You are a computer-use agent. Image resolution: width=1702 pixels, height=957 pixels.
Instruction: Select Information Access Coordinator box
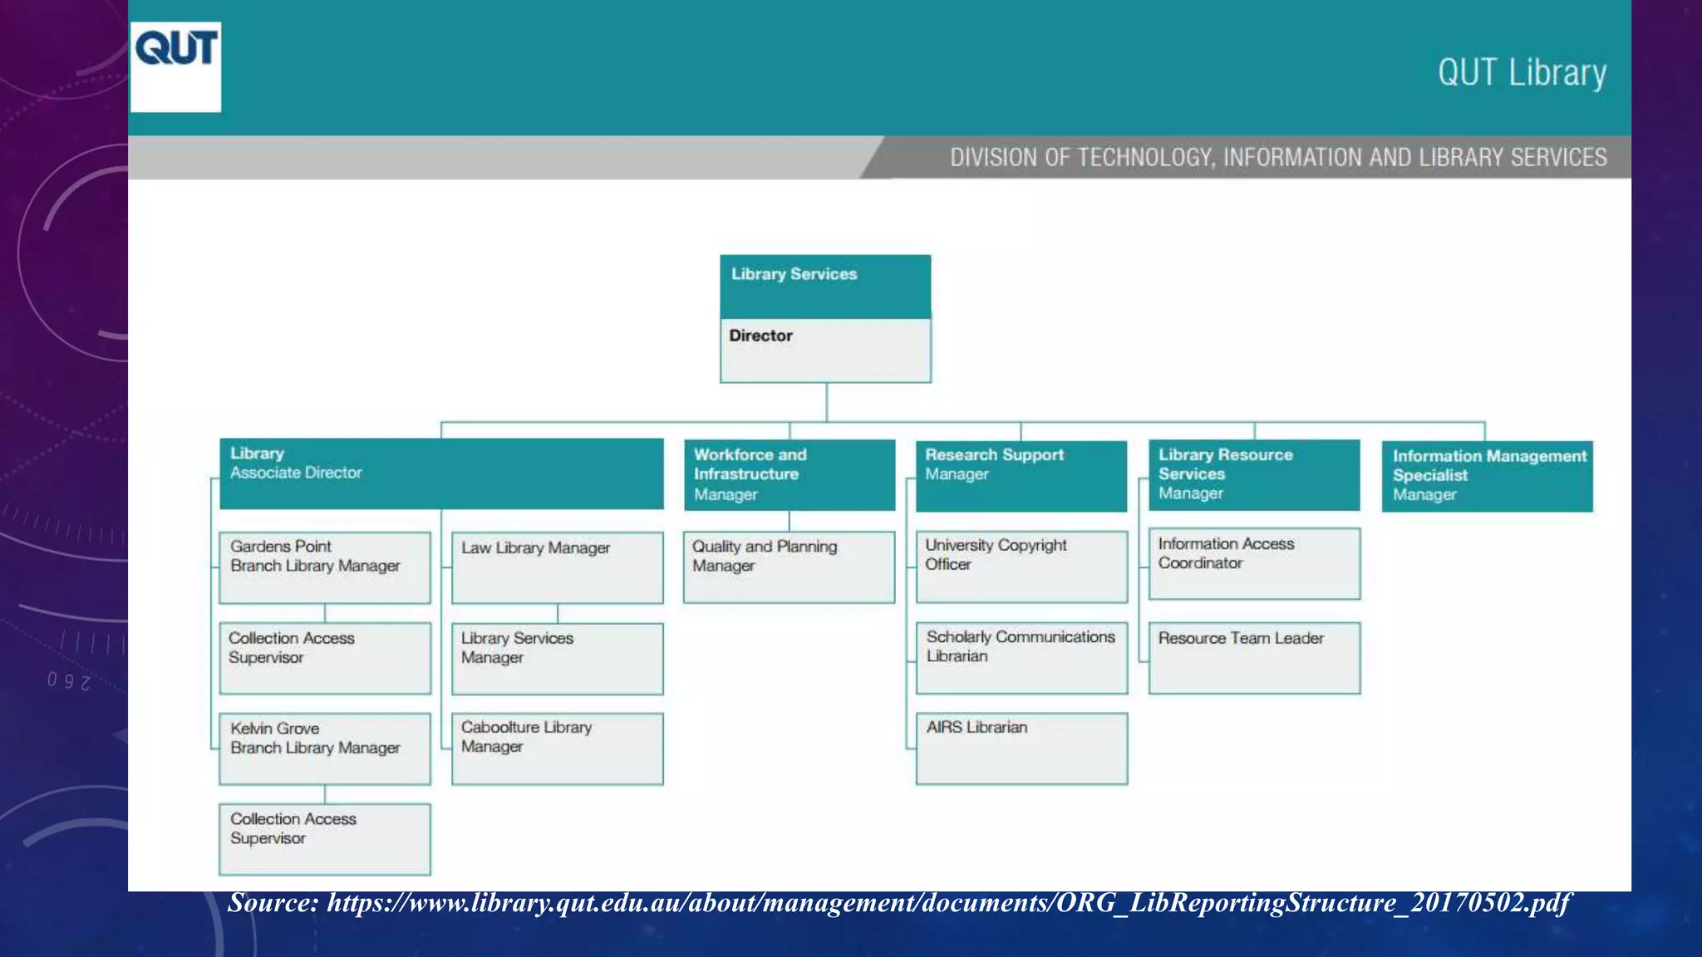[x=1254, y=563]
